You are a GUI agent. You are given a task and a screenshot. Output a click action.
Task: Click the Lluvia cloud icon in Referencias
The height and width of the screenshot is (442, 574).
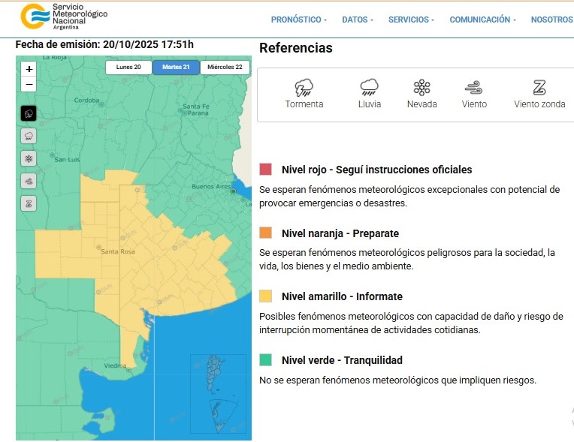pyautogui.click(x=369, y=88)
